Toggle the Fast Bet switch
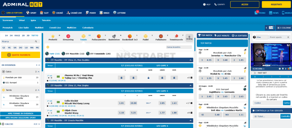The width and height of the screenshot is (292, 128). [254, 73]
